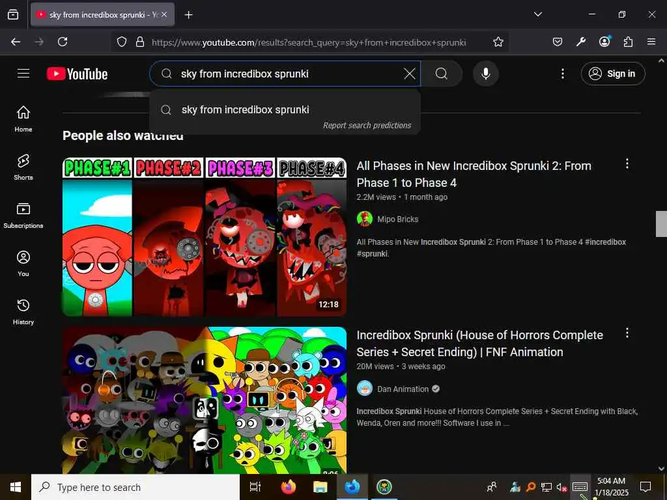This screenshot has width=667, height=500.
Task: Open the taskbar clock showing 5:04 AM
Action: [x=611, y=487]
